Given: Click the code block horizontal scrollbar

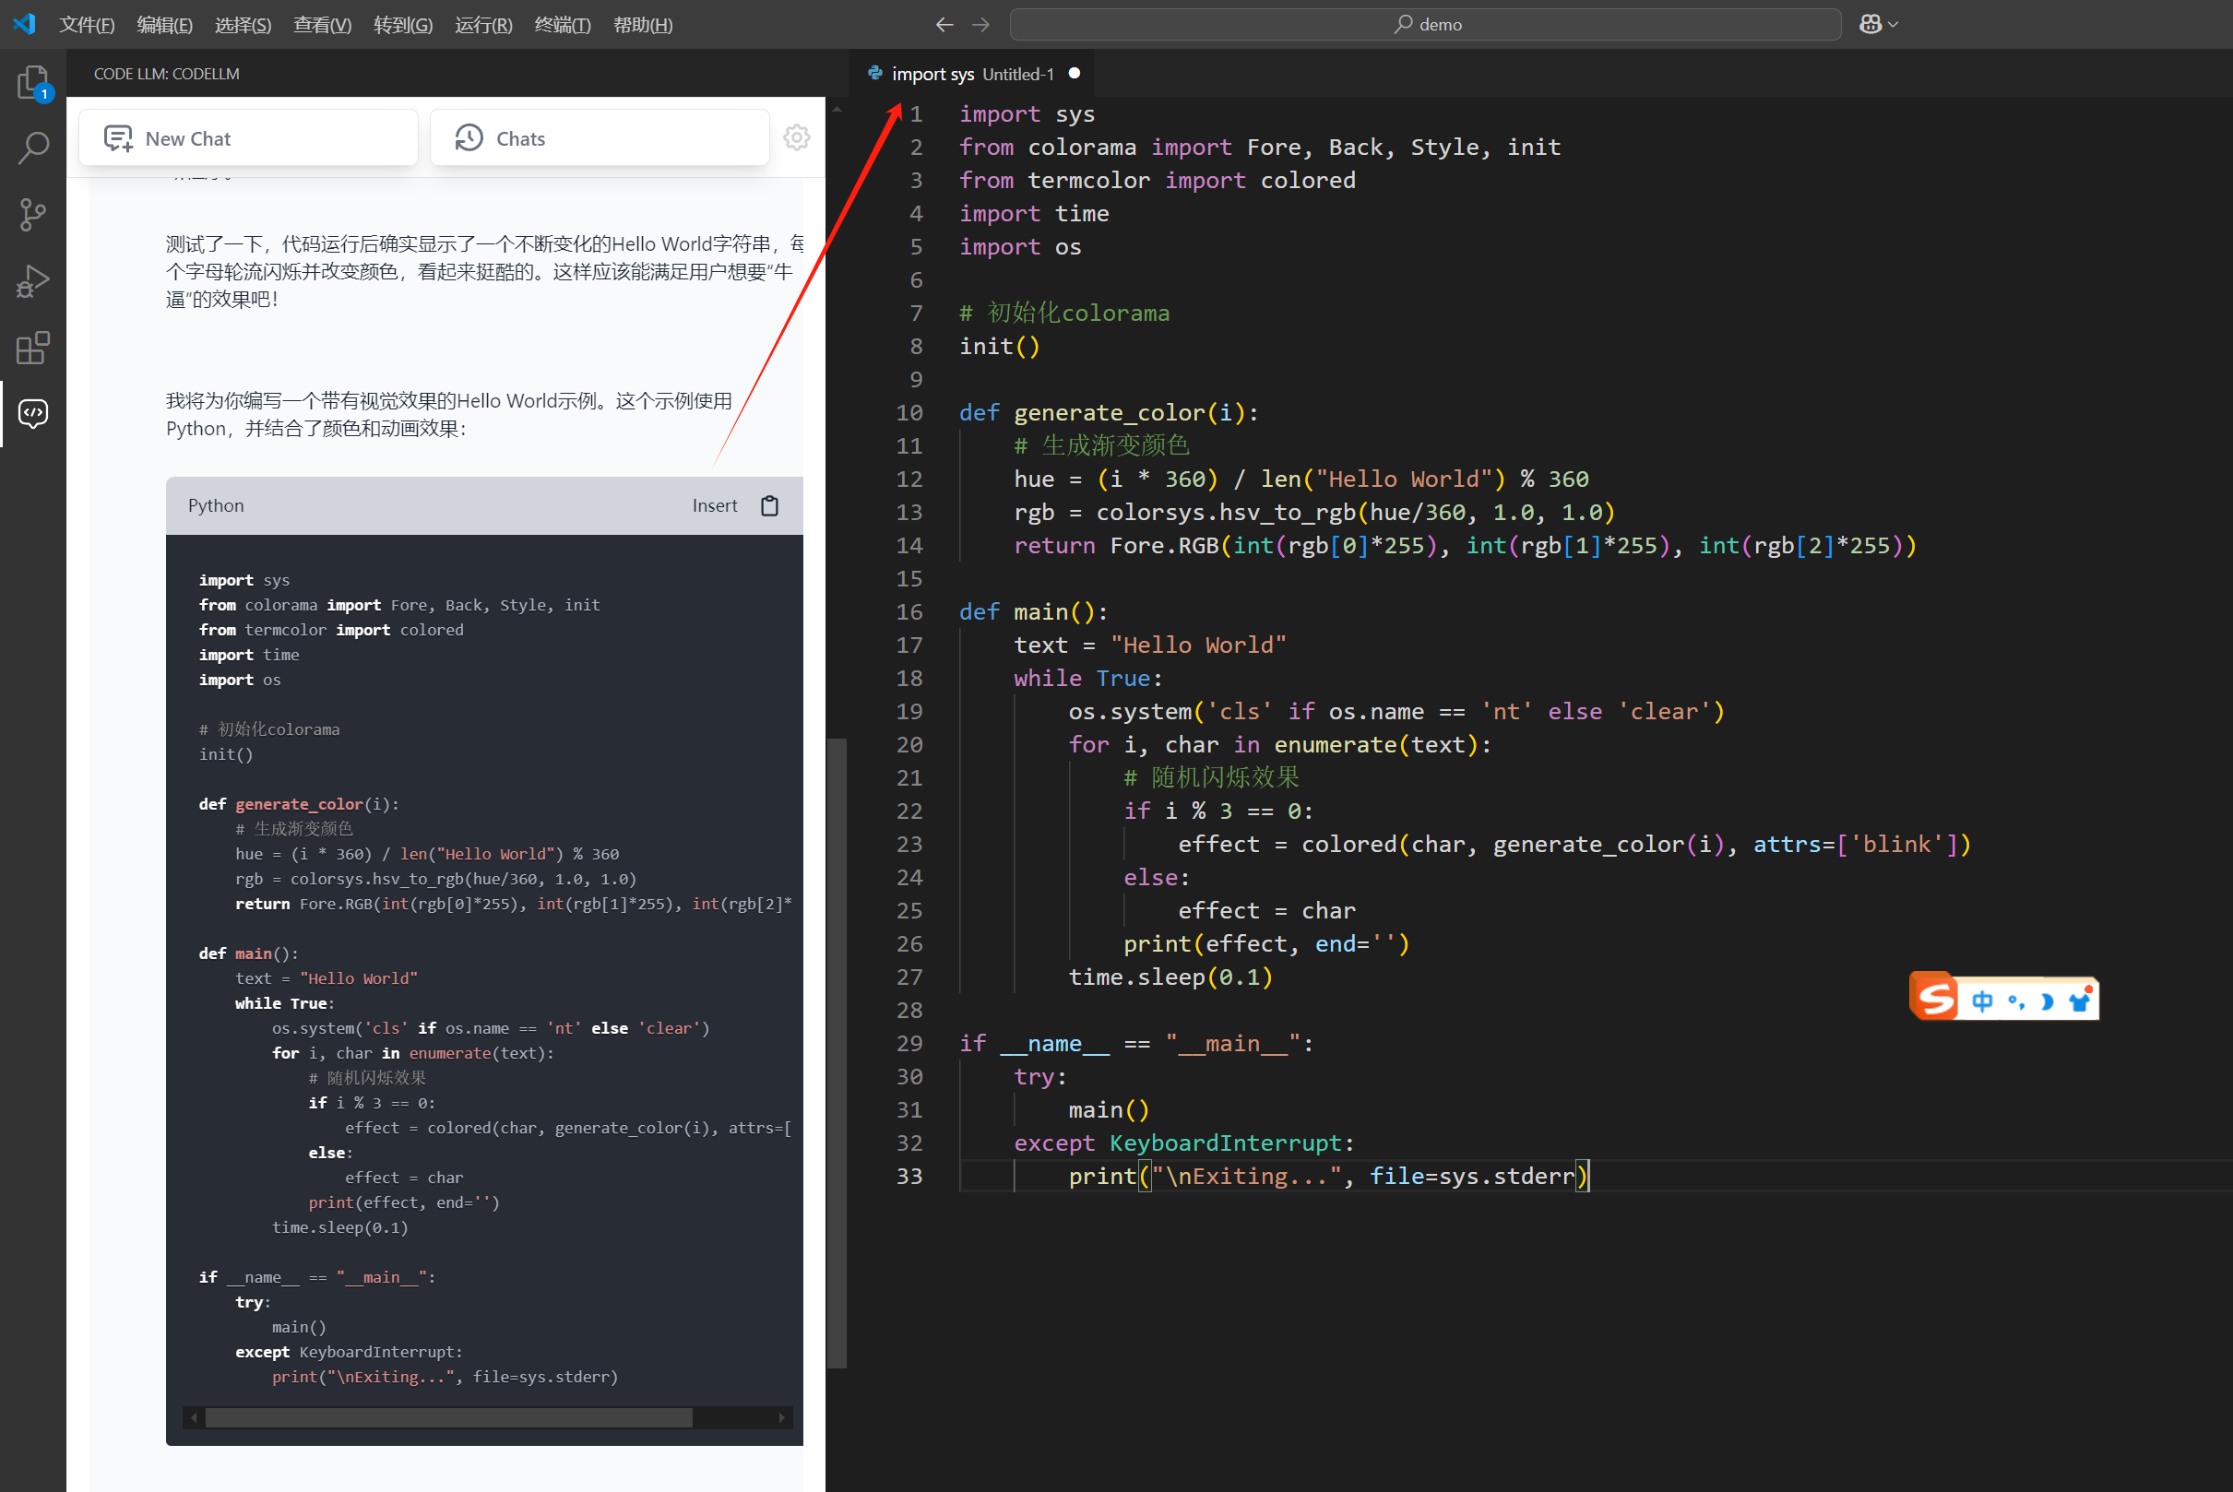Looking at the screenshot, I should pos(447,1416).
